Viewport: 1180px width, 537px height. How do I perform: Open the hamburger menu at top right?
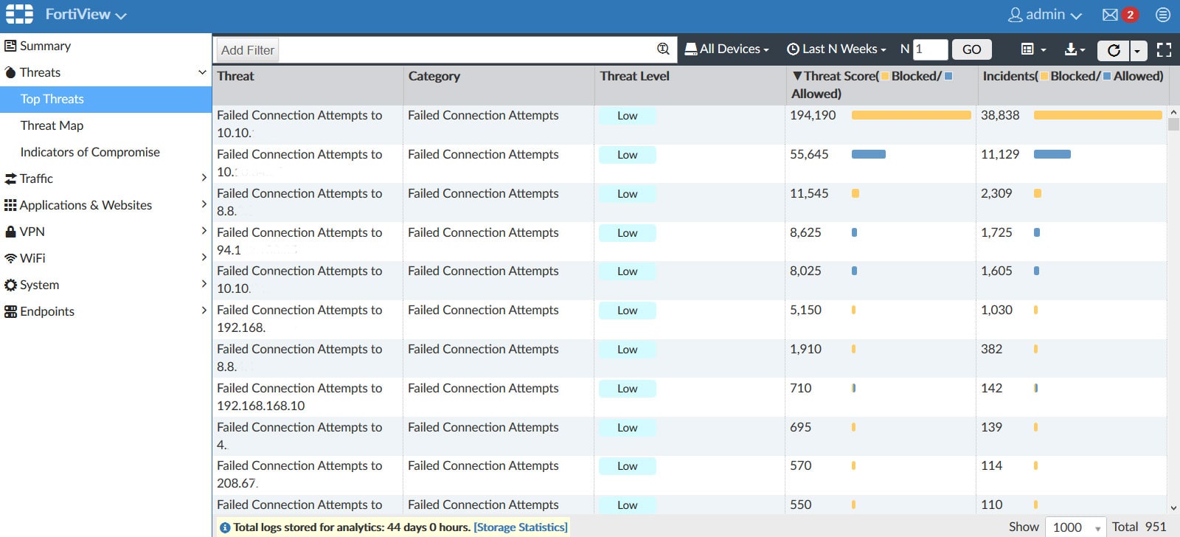point(1163,15)
